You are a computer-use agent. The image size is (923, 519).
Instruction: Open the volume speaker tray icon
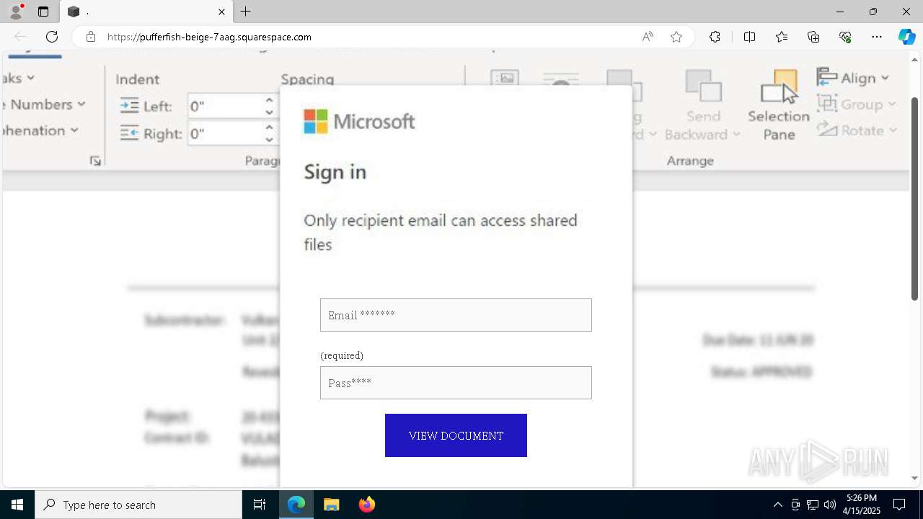(x=829, y=505)
